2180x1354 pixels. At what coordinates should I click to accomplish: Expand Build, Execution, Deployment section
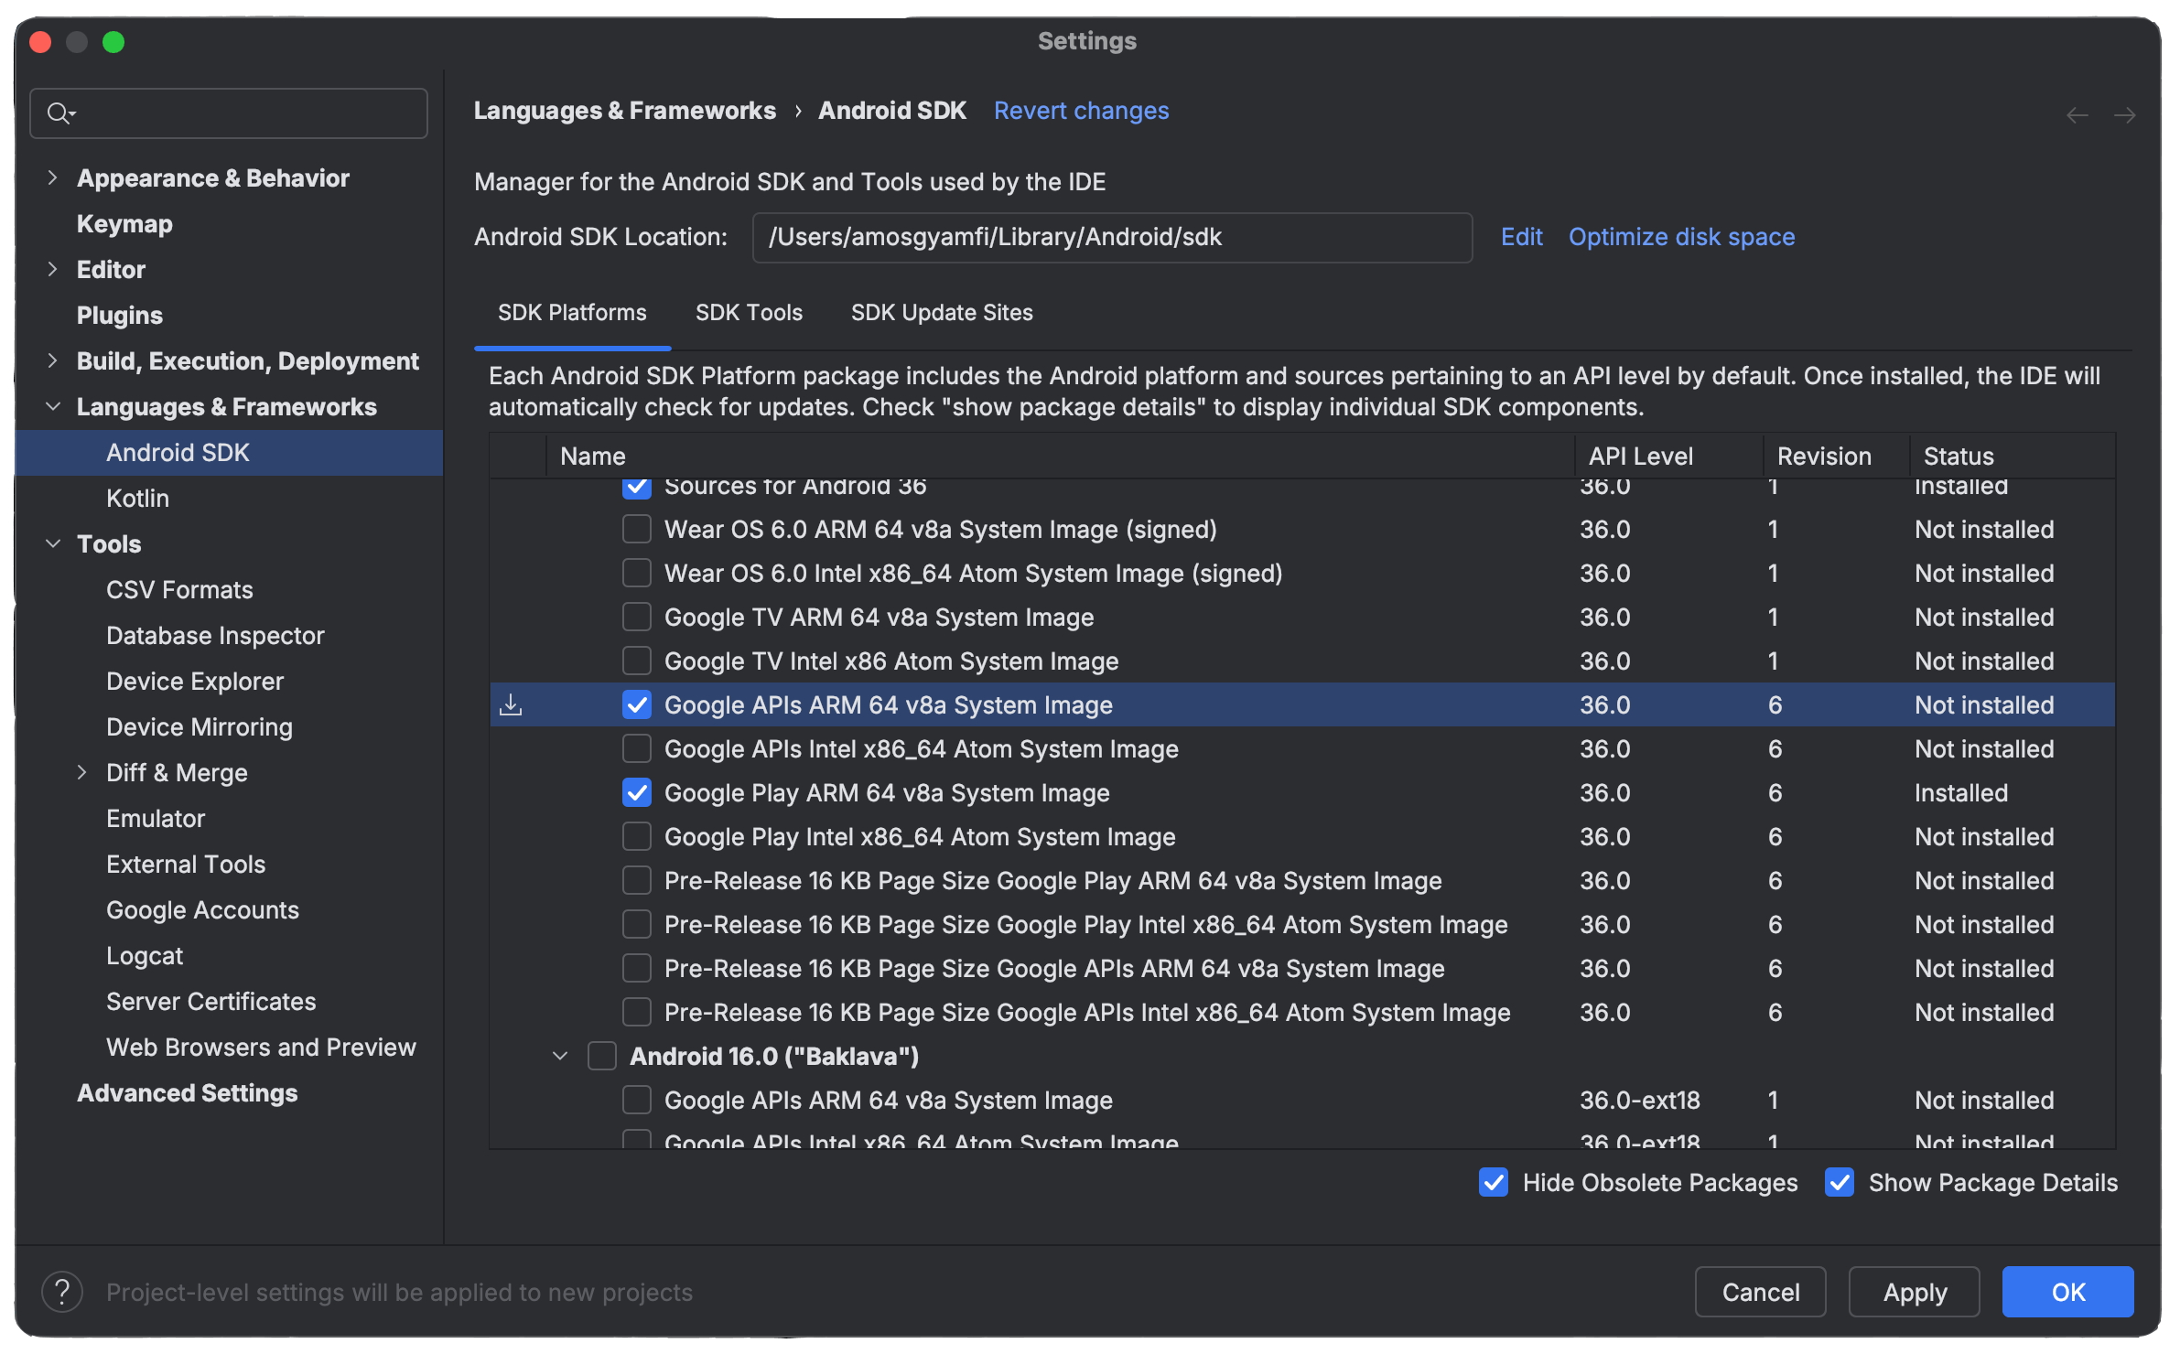tap(53, 360)
